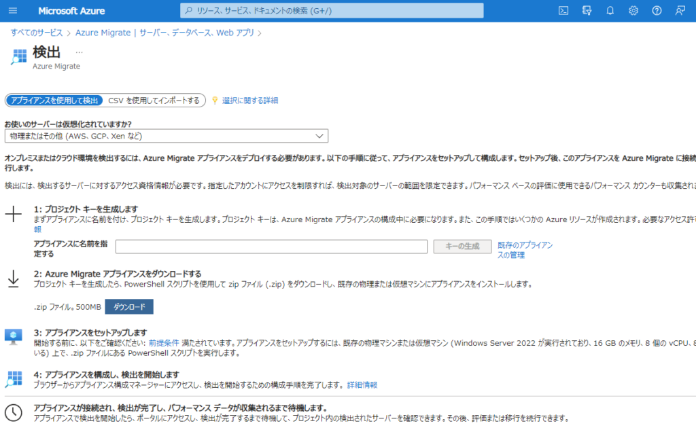Screen dimensions: 696x432
Task: Click the lightbulb icon beside 選択に関する詳細
Action: pyautogui.click(x=215, y=101)
